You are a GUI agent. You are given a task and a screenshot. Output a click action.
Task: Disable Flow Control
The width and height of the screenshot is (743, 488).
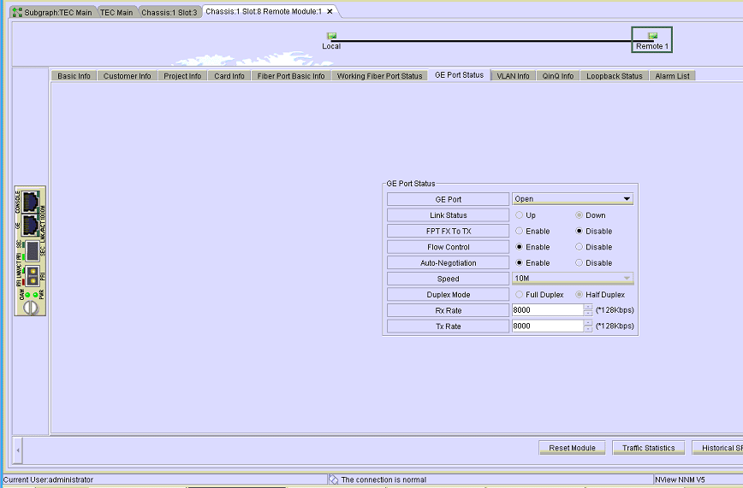point(579,247)
